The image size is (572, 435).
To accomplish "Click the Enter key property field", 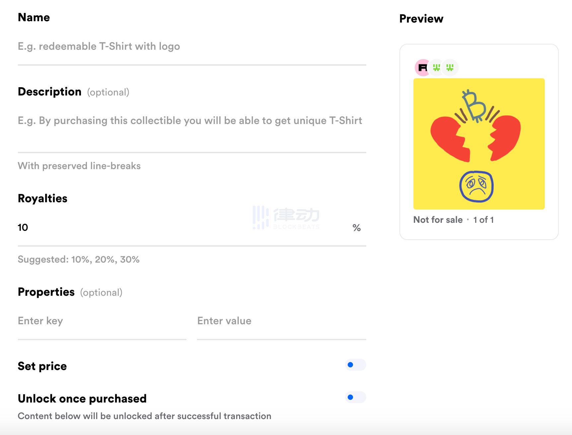I will (x=102, y=321).
